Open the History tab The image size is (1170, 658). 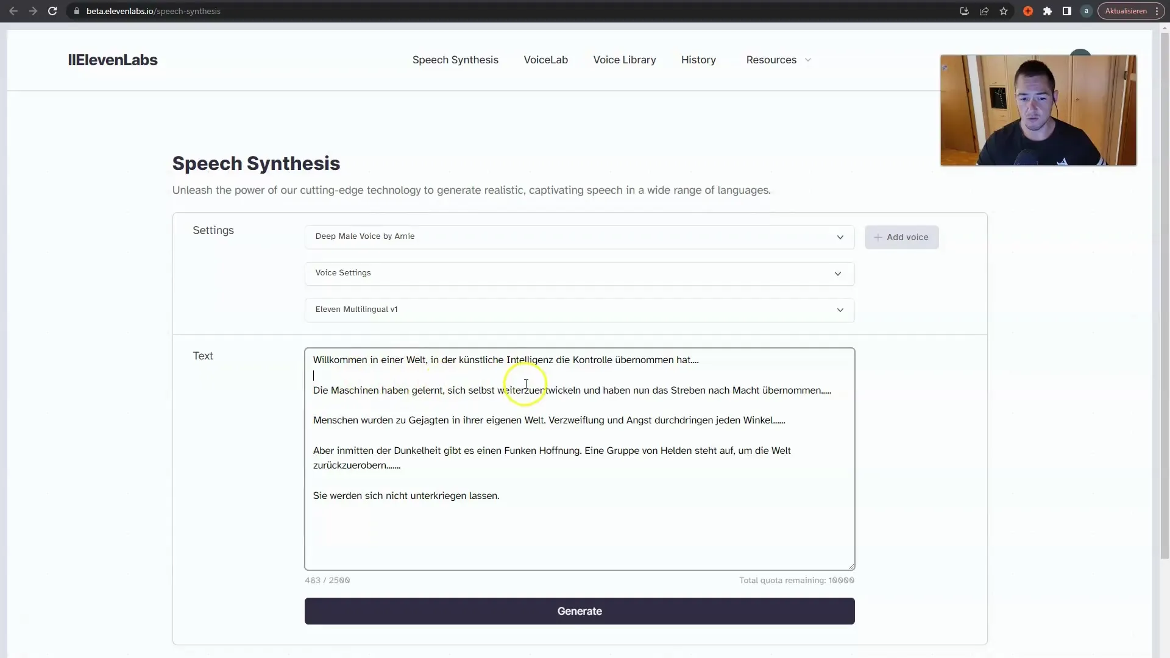click(x=698, y=60)
